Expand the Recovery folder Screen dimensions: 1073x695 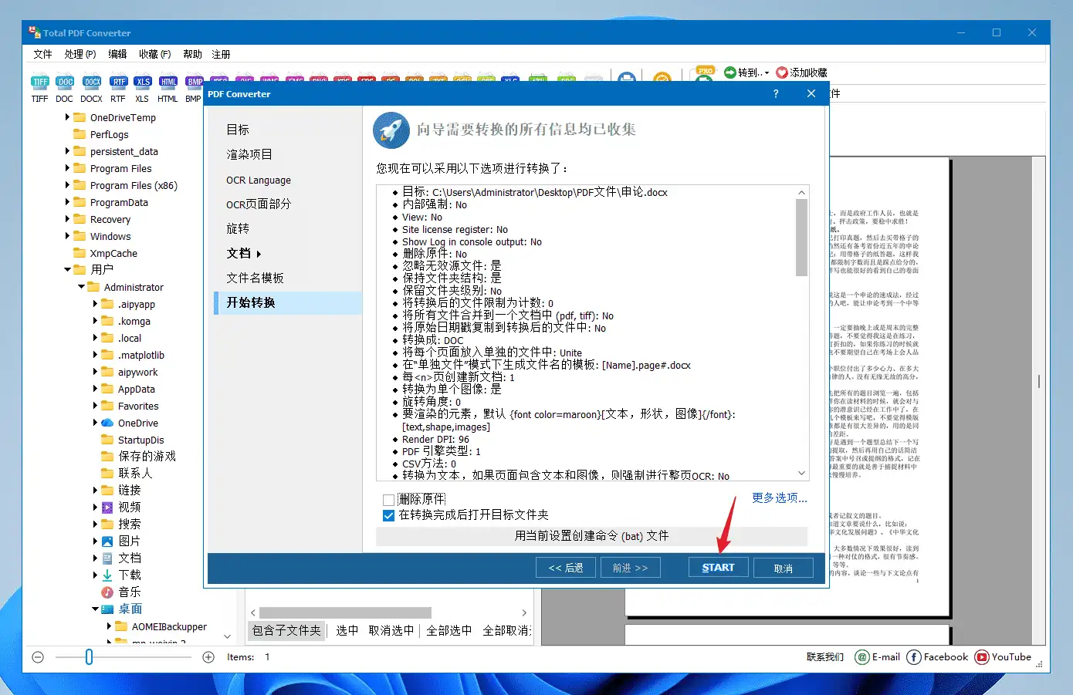[x=68, y=219]
